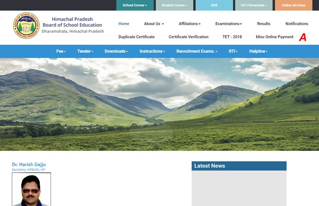Click the TET - 2018 link
Viewport: 319px width, 206px height.
(x=232, y=37)
